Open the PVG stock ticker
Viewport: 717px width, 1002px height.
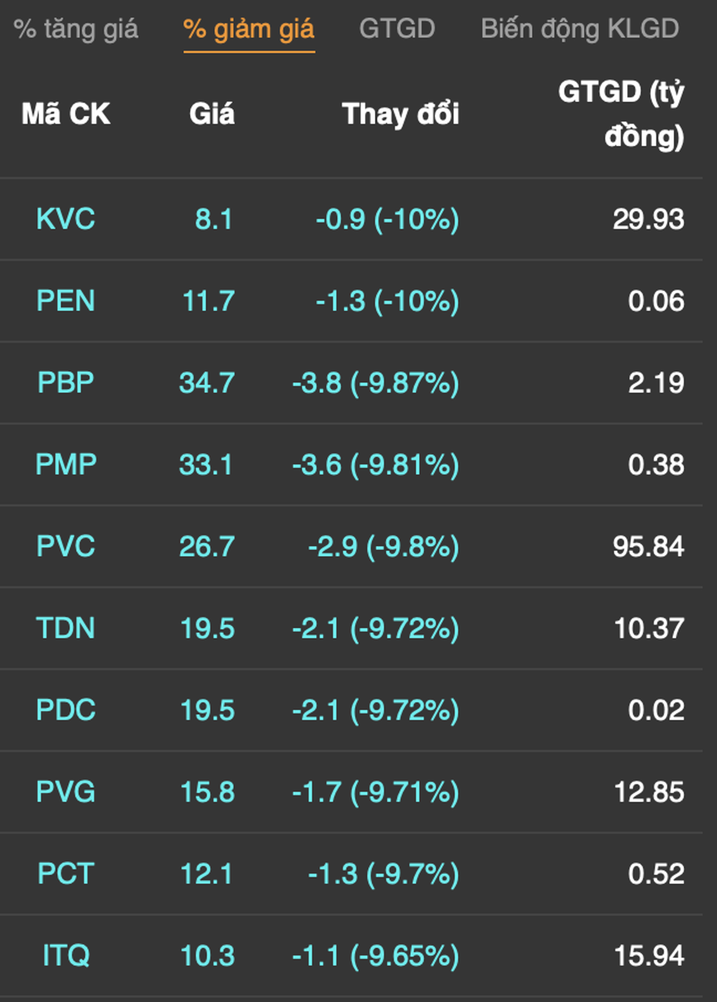pos(66,792)
